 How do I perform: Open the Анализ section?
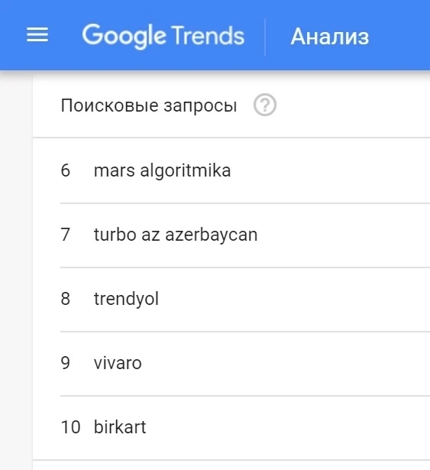[x=330, y=37]
